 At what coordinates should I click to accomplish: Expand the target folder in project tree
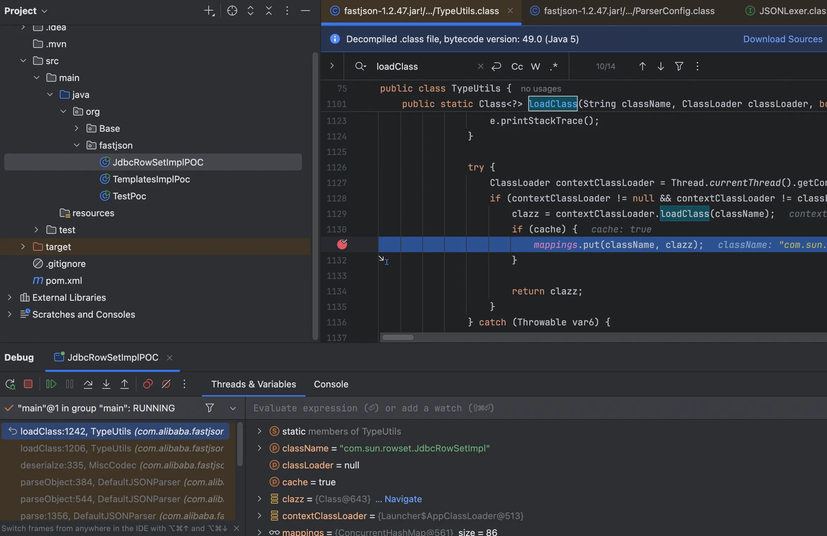pos(23,247)
